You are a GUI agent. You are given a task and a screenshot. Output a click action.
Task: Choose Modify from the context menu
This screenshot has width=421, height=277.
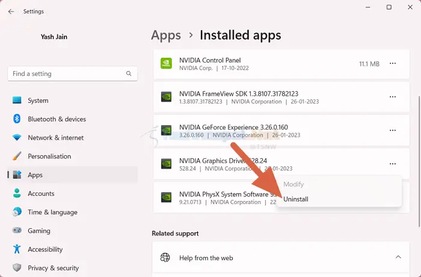[x=339, y=184]
